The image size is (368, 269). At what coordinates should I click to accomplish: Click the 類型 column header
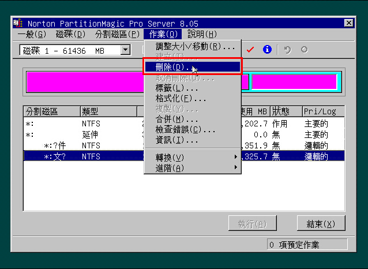(x=108, y=111)
